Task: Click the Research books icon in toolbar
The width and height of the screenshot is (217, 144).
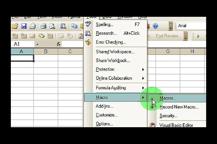Action: pos(63,26)
